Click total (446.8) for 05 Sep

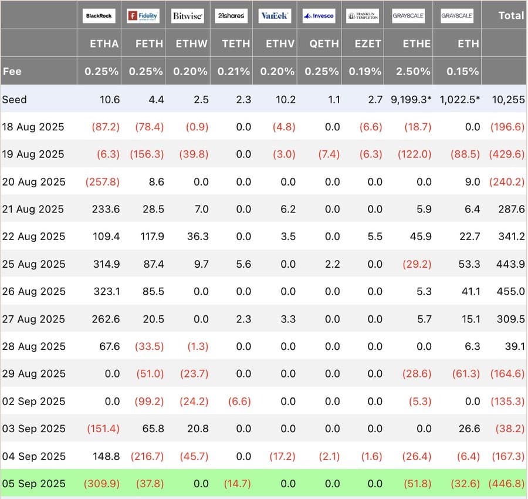click(x=506, y=484)
